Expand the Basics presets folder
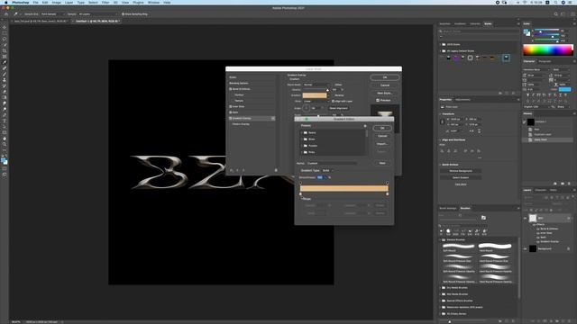Viewport: 577px width, 324px height. [x=302, y=132]
